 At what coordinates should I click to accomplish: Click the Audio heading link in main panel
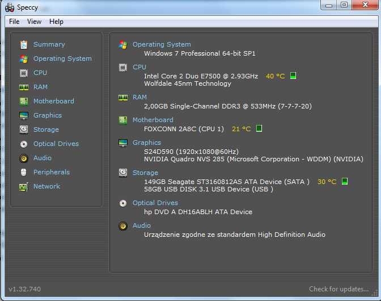click(x=142, y=225)
